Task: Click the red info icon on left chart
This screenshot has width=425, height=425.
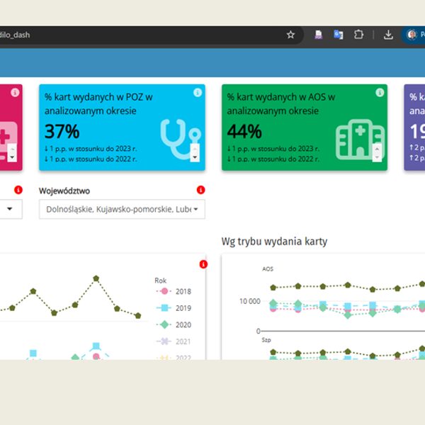Action: [x=203, y=264]
